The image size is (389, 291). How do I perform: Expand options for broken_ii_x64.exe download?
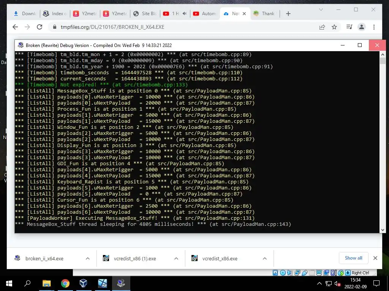point(88,258)
